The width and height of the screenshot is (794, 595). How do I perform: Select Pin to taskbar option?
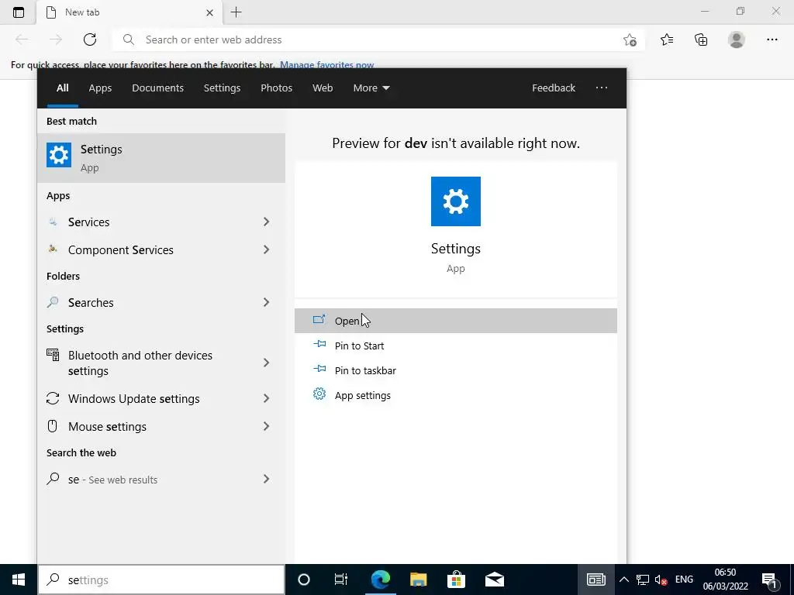[455, 370]
